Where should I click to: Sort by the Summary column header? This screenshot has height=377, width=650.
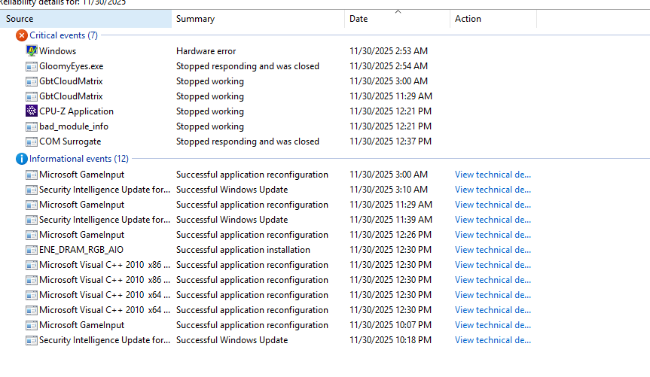pos(258,19)
